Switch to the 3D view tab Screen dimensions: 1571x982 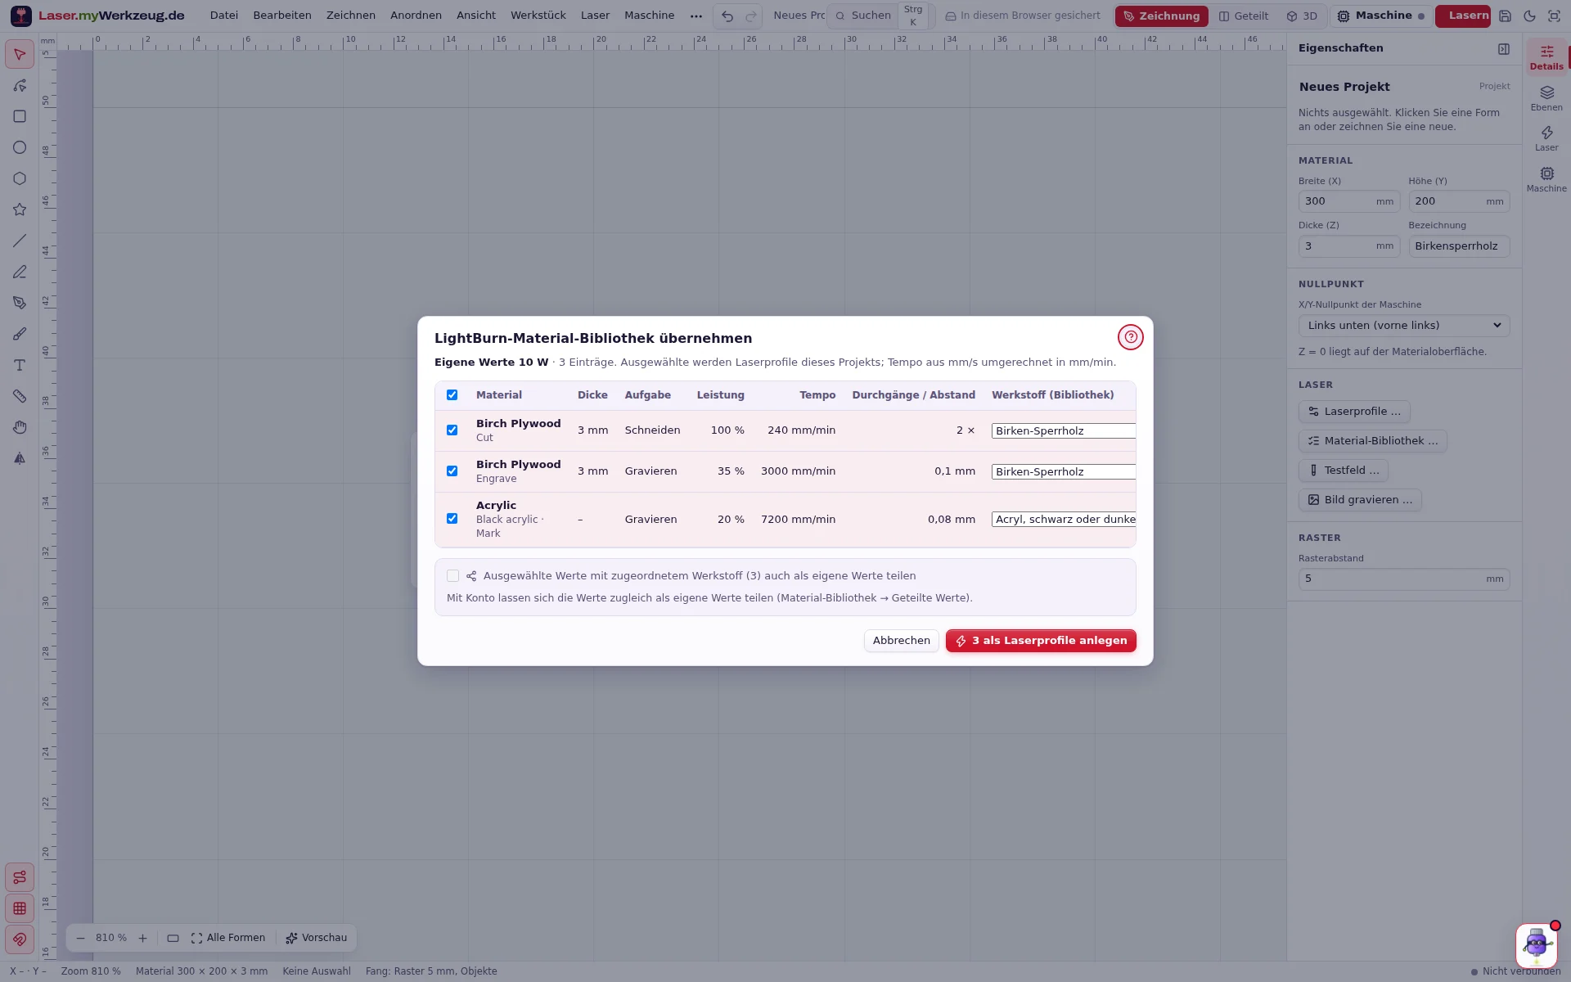tap(1302, 16)
